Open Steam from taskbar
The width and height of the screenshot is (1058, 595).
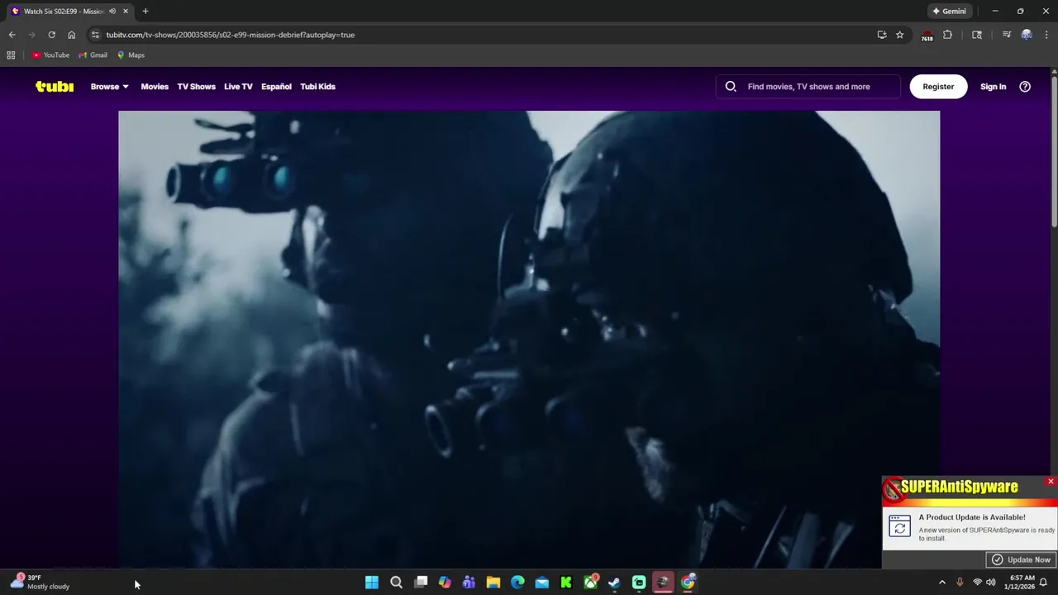point(614,583)
